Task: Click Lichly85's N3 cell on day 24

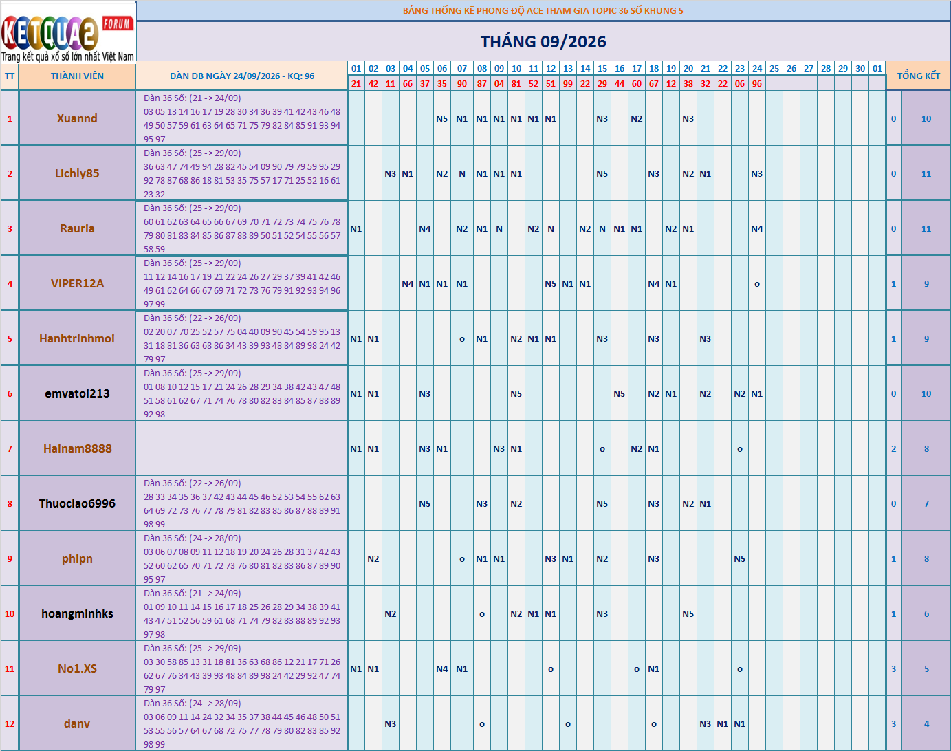Action: (x=757, y=173)
